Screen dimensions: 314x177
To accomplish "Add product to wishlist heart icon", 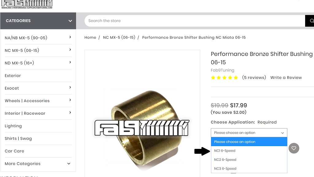I will tap(294, 148).
